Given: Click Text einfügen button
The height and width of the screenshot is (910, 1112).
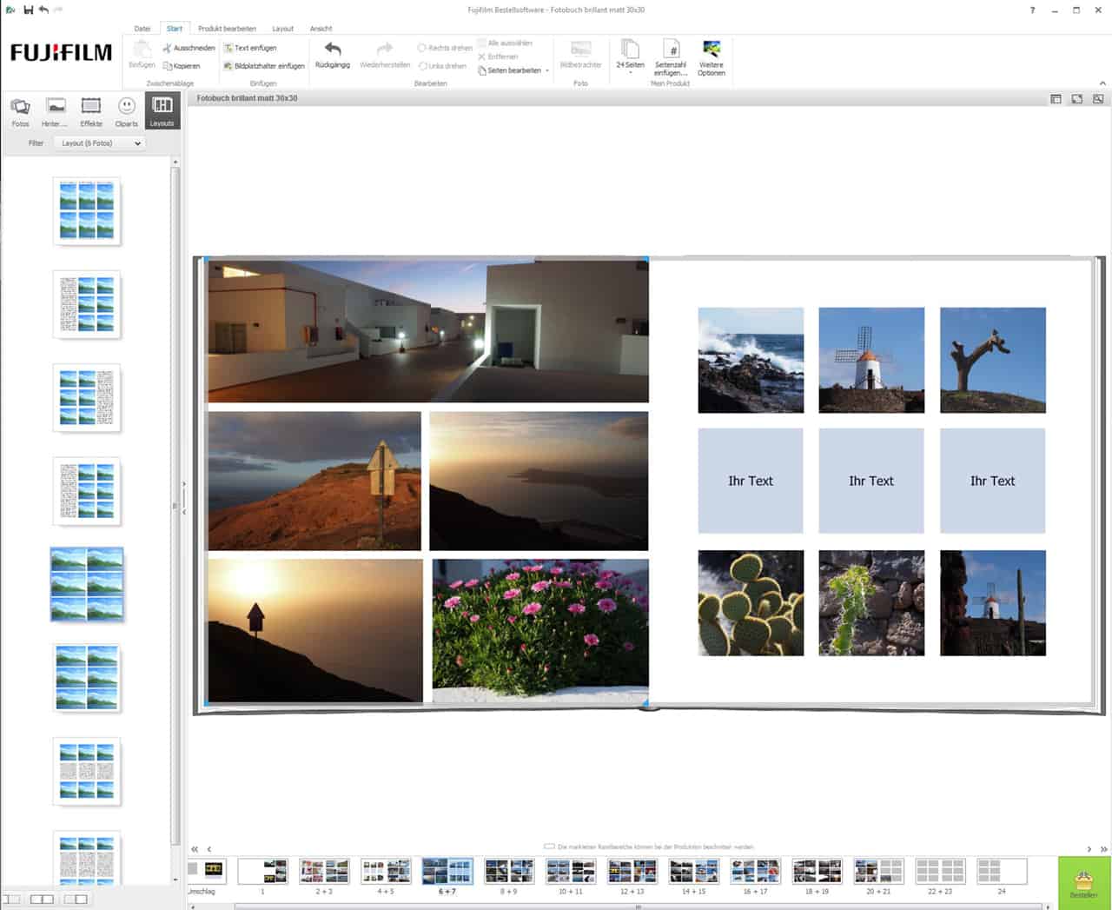Looking at the screenshot, I should click(x=249, y=49).
